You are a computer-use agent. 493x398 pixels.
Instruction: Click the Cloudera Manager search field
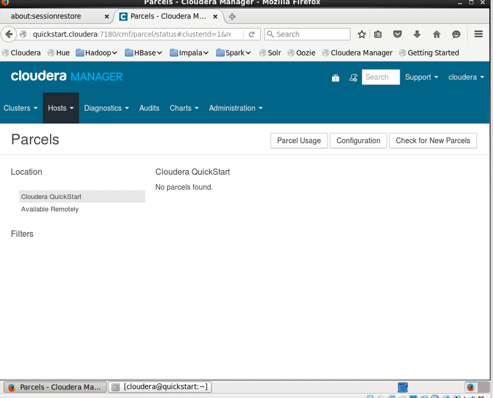(381, 77)
